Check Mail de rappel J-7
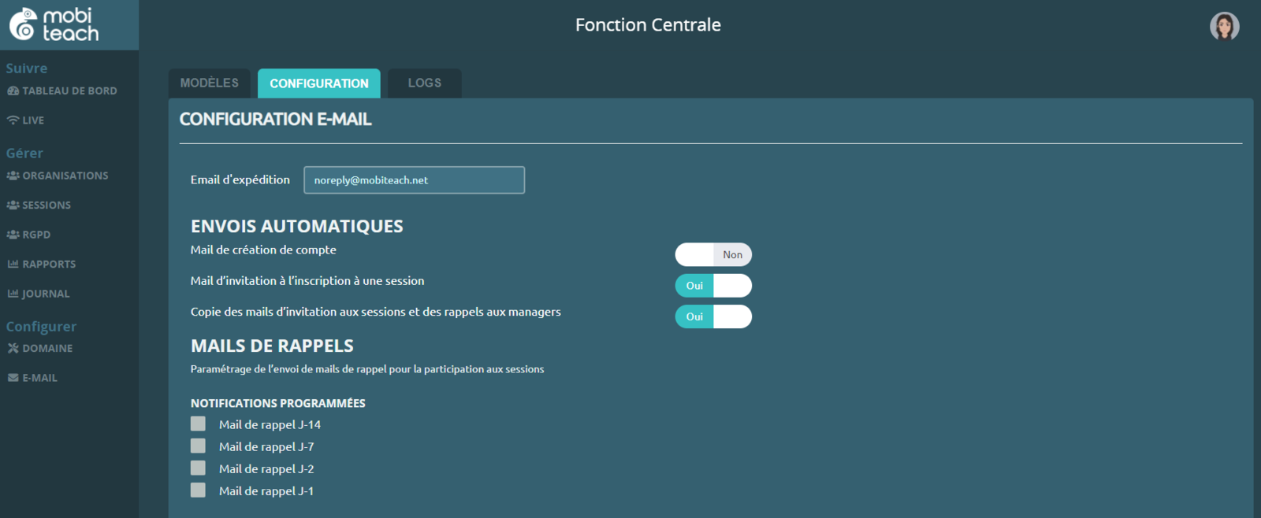Screen dimensions: 1261x518 click(198, 446)
